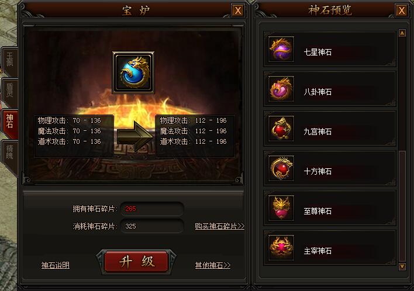Open the 玉佩 side tab
The height and width of the screenshot is (291, 414).
(10, 61)
